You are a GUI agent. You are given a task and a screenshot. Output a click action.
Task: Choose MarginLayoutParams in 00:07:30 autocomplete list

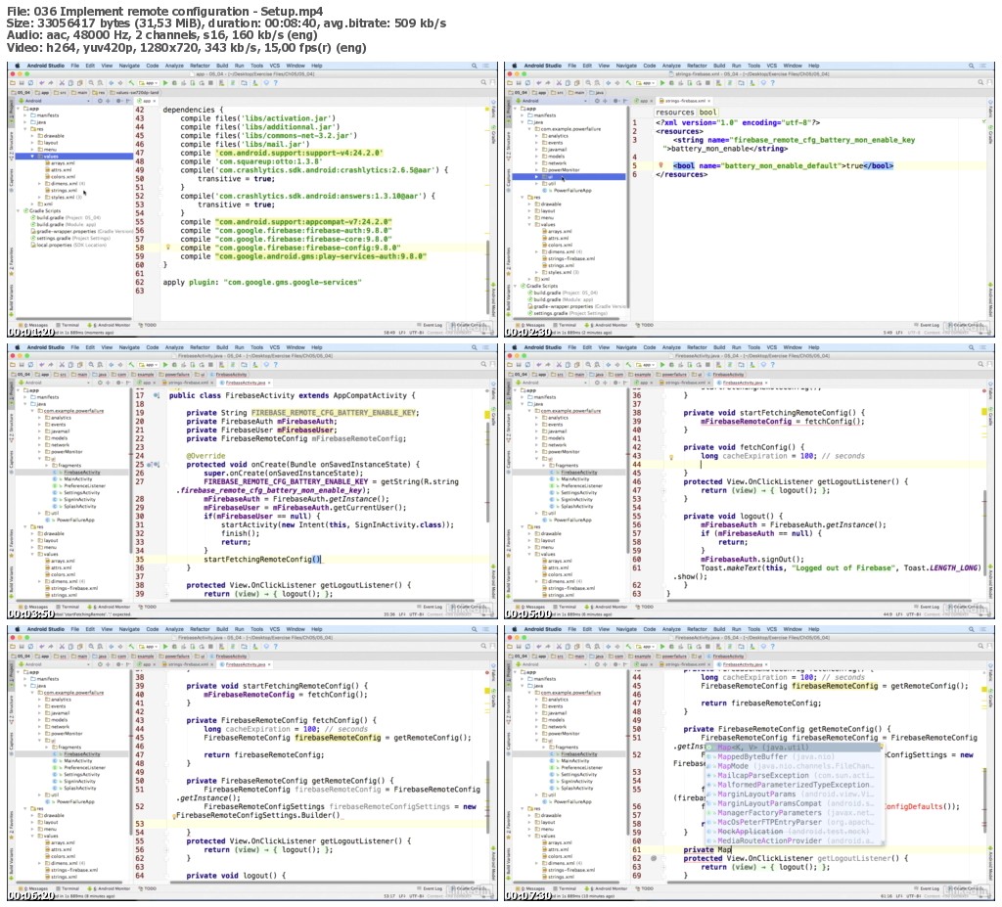point(795,794)
